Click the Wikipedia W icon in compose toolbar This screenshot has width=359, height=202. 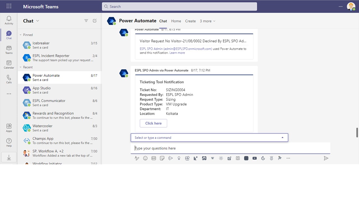213,158
